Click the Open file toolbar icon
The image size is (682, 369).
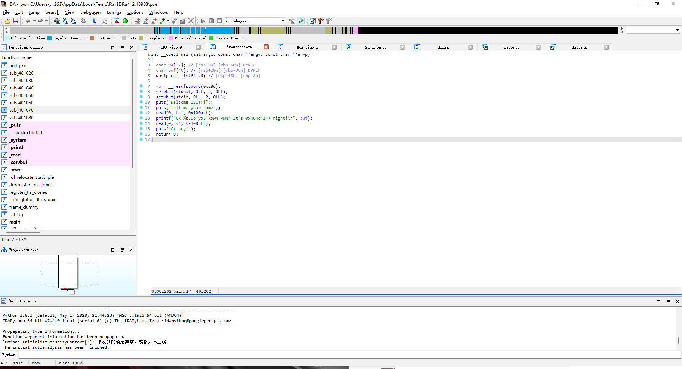click(7, 21)
